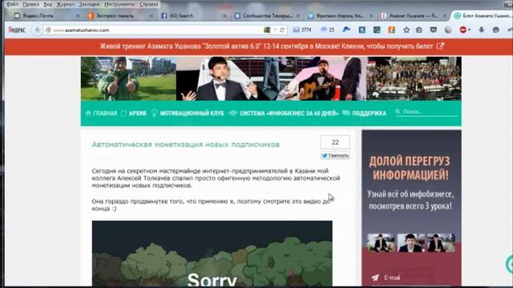Click the Яндекс logo button in toolbar
Image resolution: width=513 pixels, height=288 pixels.
16,30
